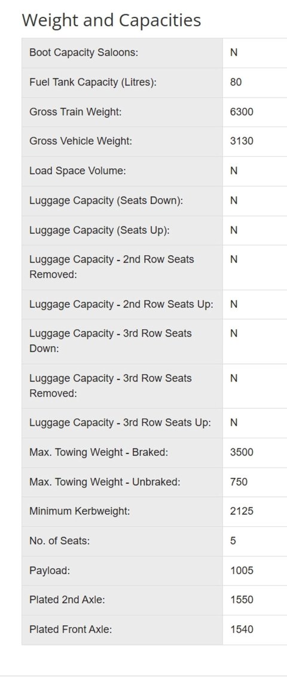Select the Minimum Kerbweight value 2125
Viewport: 287px width, 679px height.
(x=242, y=511)
